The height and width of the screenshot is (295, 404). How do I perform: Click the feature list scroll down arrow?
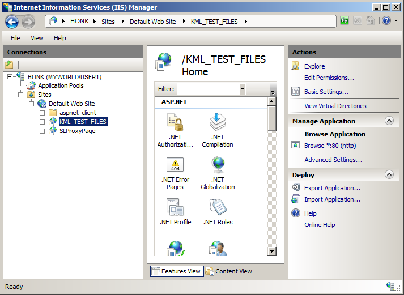[x=272, y=251]
